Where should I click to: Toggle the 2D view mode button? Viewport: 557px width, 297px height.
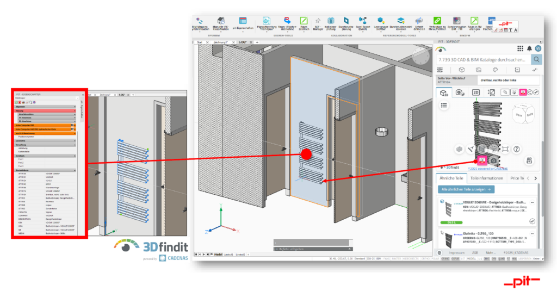click(475, 92)
